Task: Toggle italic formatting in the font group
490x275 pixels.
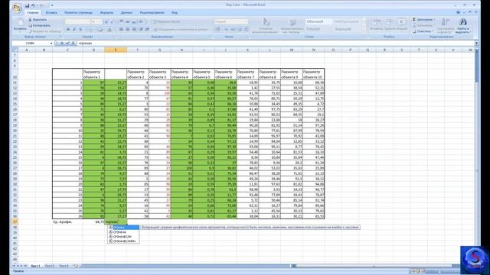Action: pos(74,30)
